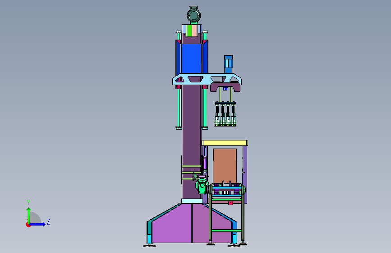This screenshot has width=391, height=253.
Task: Select the green horizontal crossbar of the stand
Action: click(227, 231)
